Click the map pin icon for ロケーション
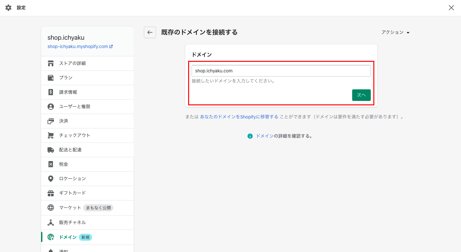This screenshot has height=252, width=461. pos(51,179)
